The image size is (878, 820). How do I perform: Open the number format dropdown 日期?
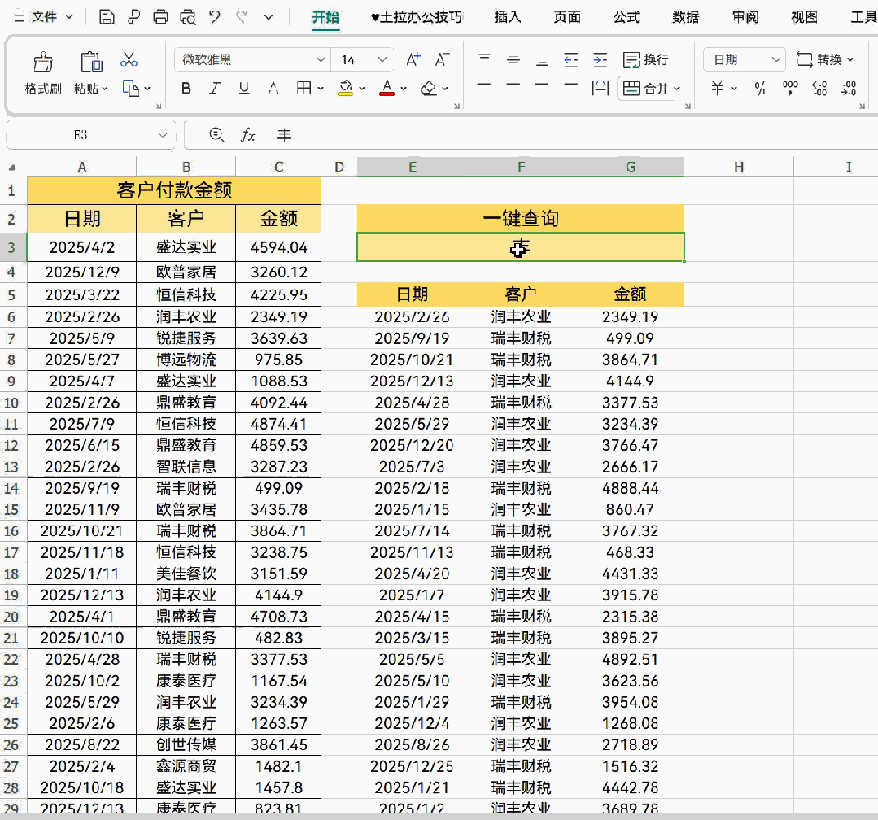[x=745, y=59]
